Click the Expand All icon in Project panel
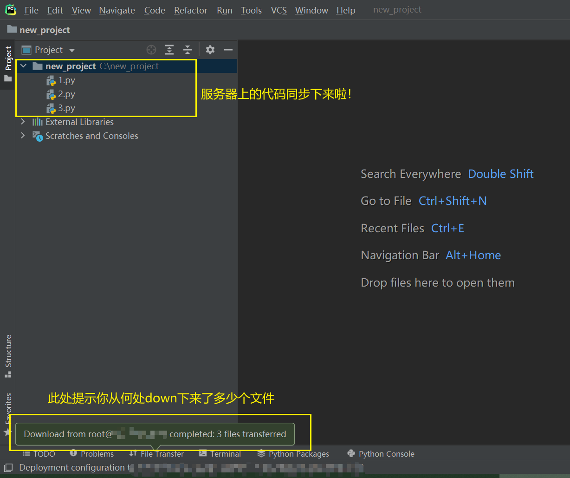This screenshot has width=570, height=478. (169, 50)
